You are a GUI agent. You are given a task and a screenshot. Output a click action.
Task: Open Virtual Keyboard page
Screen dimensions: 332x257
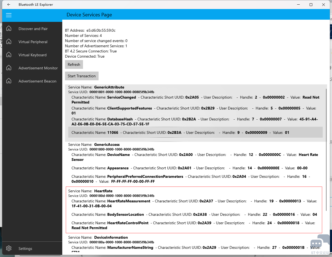click(x=32, y=55)
